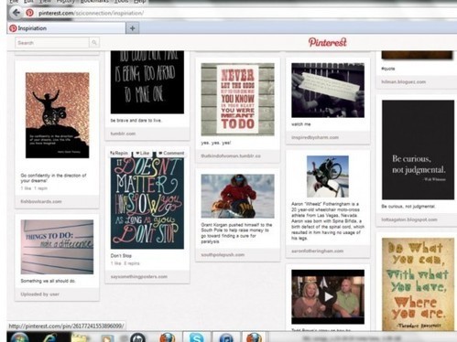Open Internet Explorer from taskbar

pos(49,337)
